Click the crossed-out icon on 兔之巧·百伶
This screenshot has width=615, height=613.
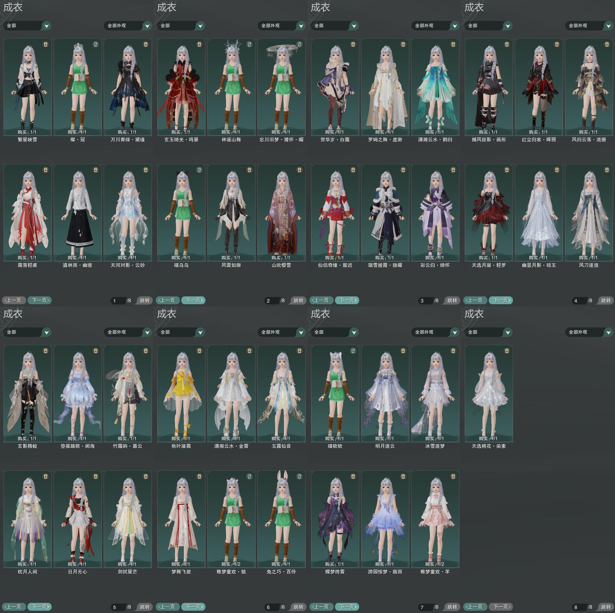point(299,476)
